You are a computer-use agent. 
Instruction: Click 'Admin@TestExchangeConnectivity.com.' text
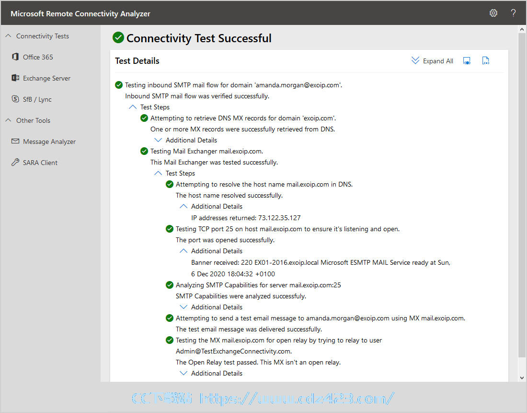pyautogui.click(x=234, y=352)
